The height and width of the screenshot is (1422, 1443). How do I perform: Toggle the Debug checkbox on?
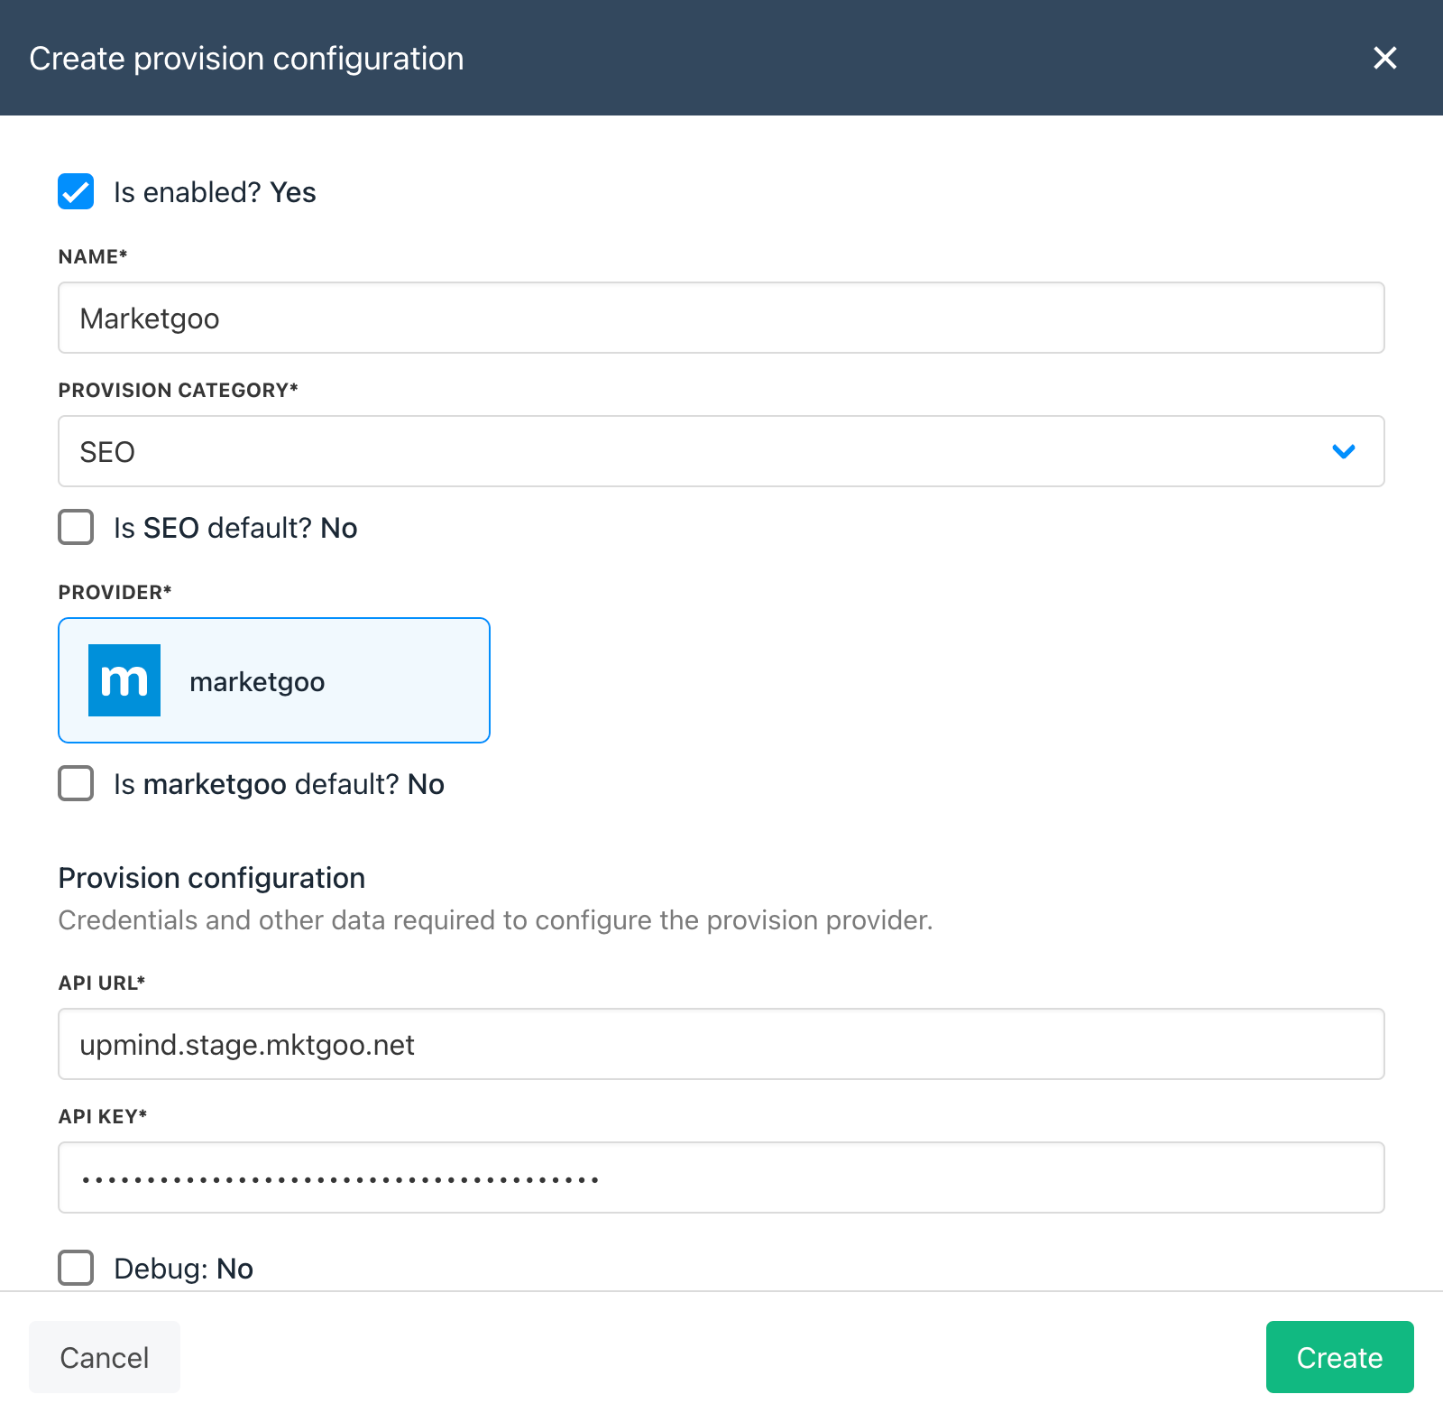tap(76, 1268)
